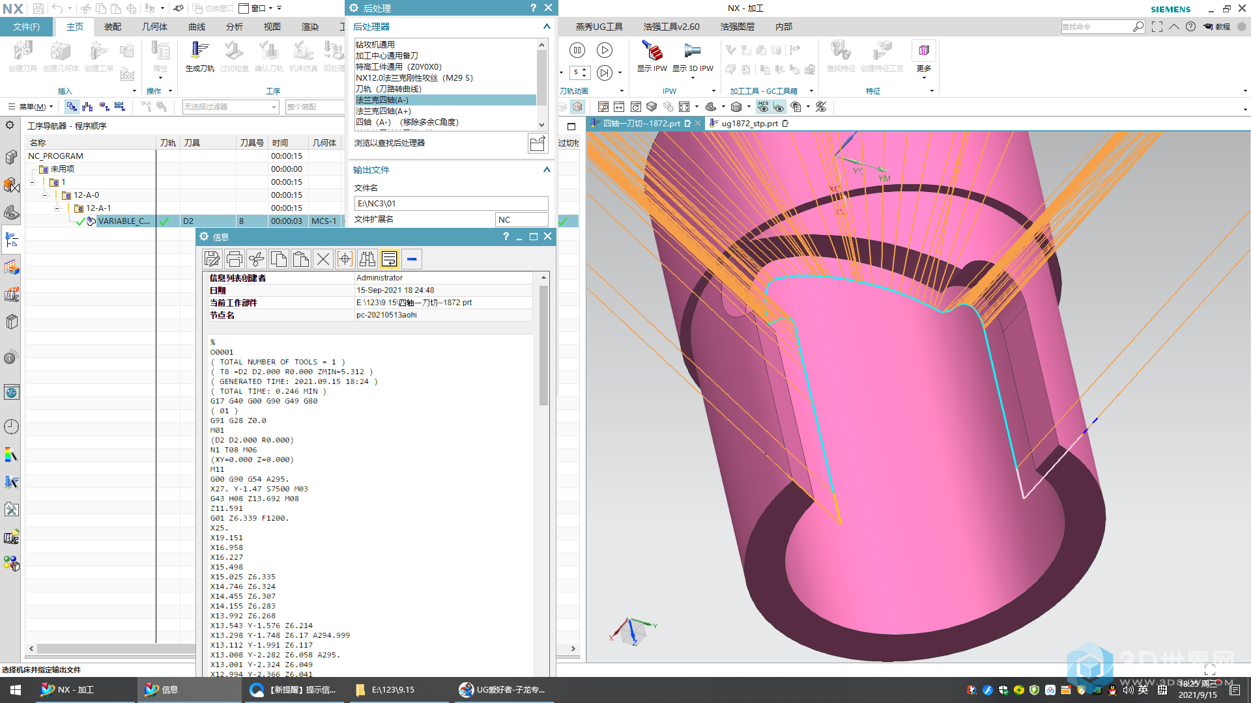Switch to the 燕秀UG工具 ribbon tab
1251x703 pixels.
(x=599, y=27)
